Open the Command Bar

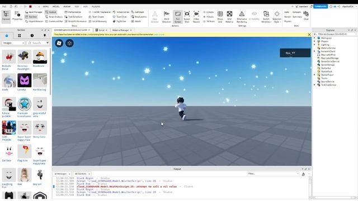[54, 21]
